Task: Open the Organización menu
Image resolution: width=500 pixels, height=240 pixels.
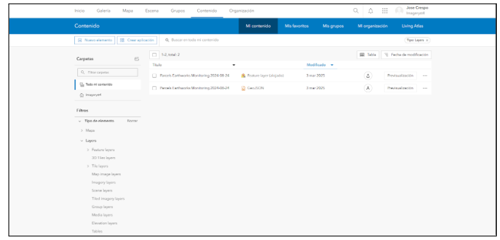Action: [x=242, y=11]
